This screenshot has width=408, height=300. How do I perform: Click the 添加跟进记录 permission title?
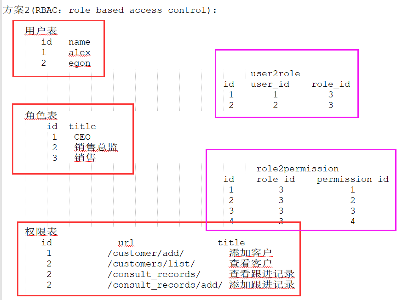coord(261,285)
